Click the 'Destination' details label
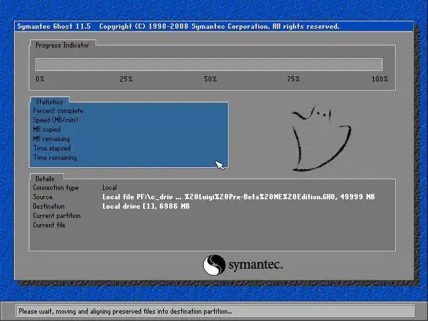Viewport: 428px width, 321px height. (49, 207)
